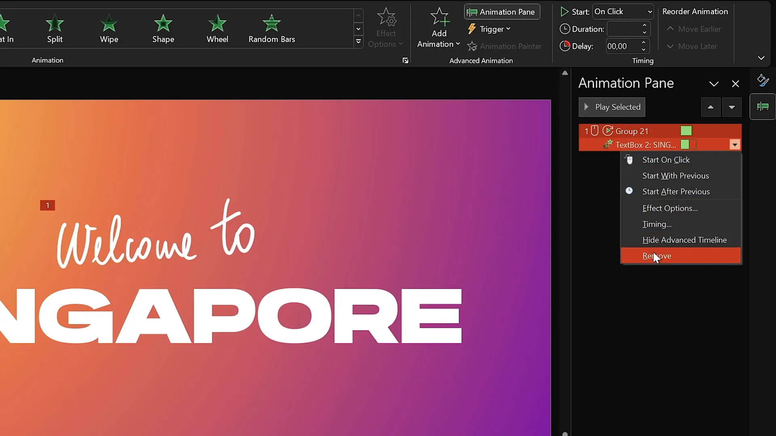Move selected animation up in pane
The width and height of the screenshot is (776, 436).
(x=710, y=107)
